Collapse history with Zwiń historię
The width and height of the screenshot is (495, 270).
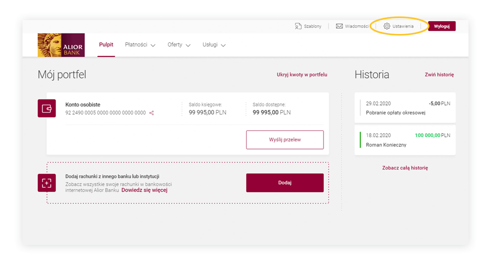439,74
